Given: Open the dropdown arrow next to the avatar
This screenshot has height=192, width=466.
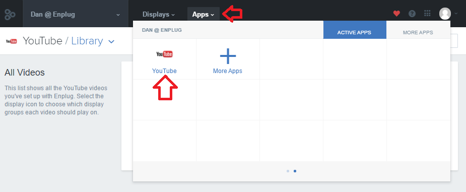Looking at the screenshot, I should pyautogui.click(x=456, y=14).
